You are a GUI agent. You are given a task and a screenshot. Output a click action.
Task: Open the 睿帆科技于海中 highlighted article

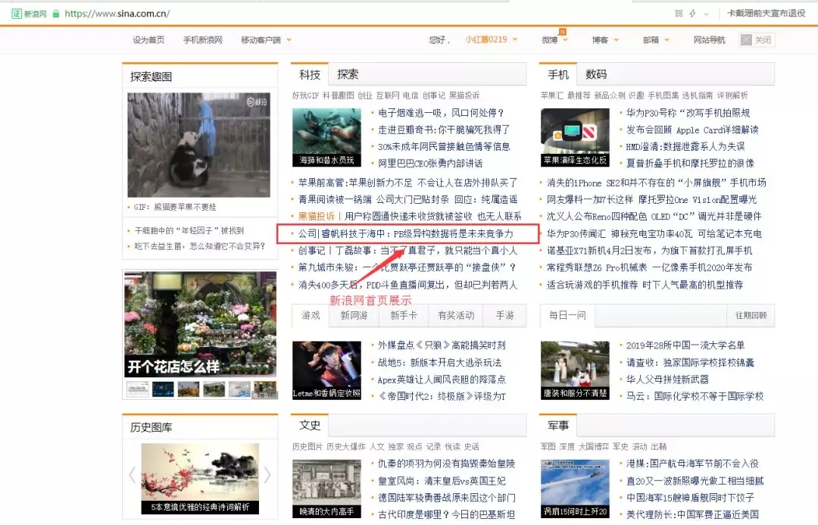(x=406, y=234)
